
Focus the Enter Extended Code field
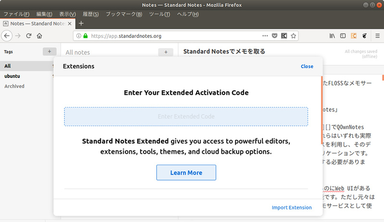(x=186, y=116)
